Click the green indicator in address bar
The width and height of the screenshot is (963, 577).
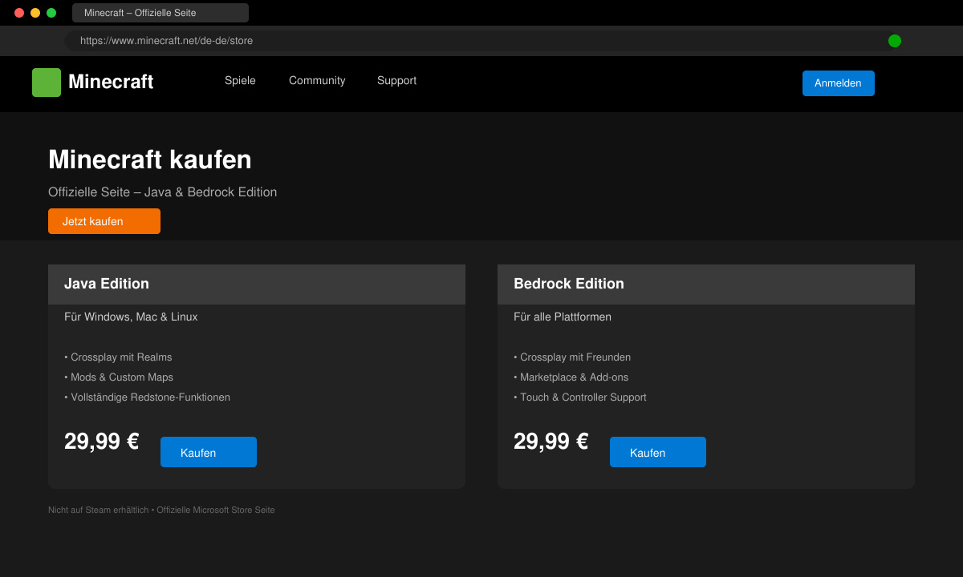click(895, 41)
